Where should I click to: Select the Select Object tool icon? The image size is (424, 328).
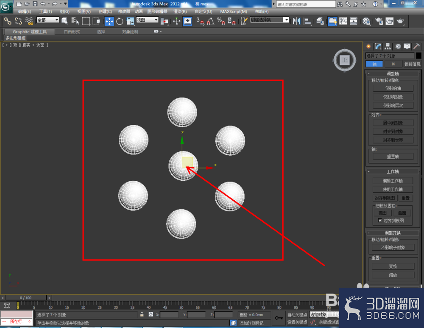point(64,21)
